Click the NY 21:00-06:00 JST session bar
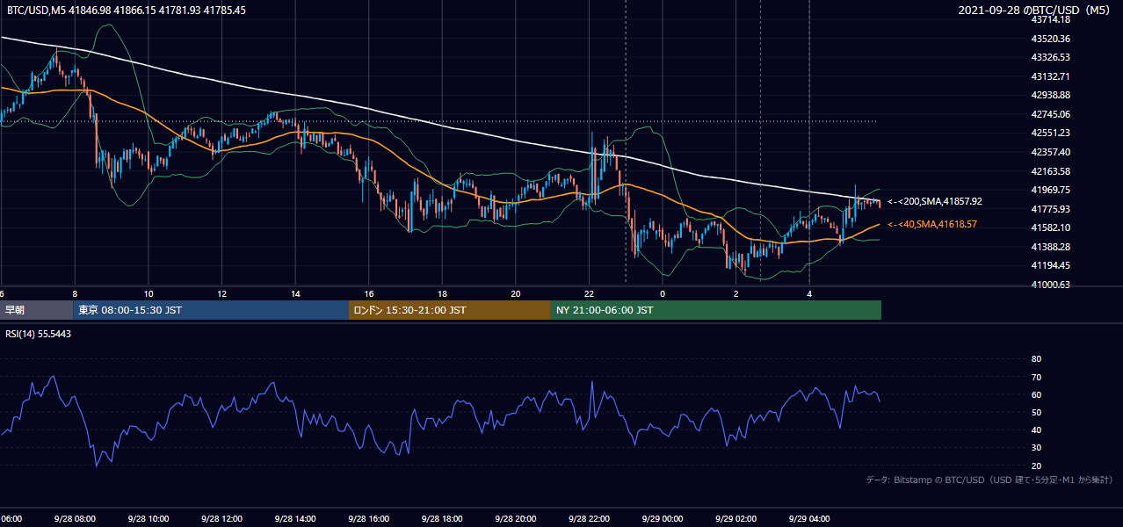The image size is (1123, 527). point(716,310)
